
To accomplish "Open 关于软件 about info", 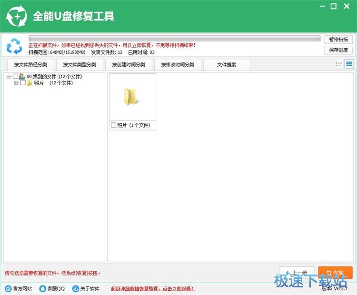I will [x=86, y=288].
